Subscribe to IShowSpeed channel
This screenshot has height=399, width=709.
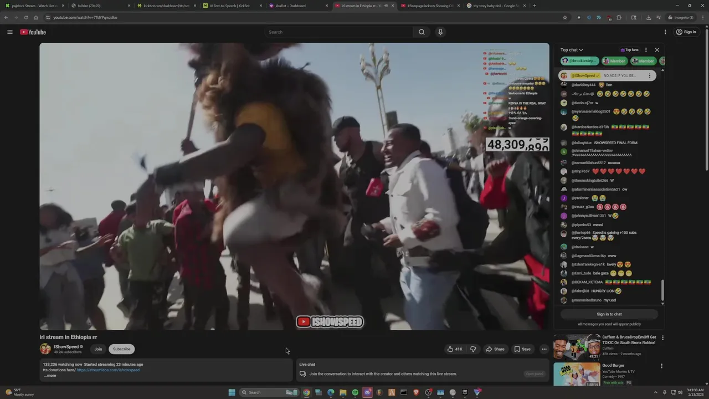(121, 349)
